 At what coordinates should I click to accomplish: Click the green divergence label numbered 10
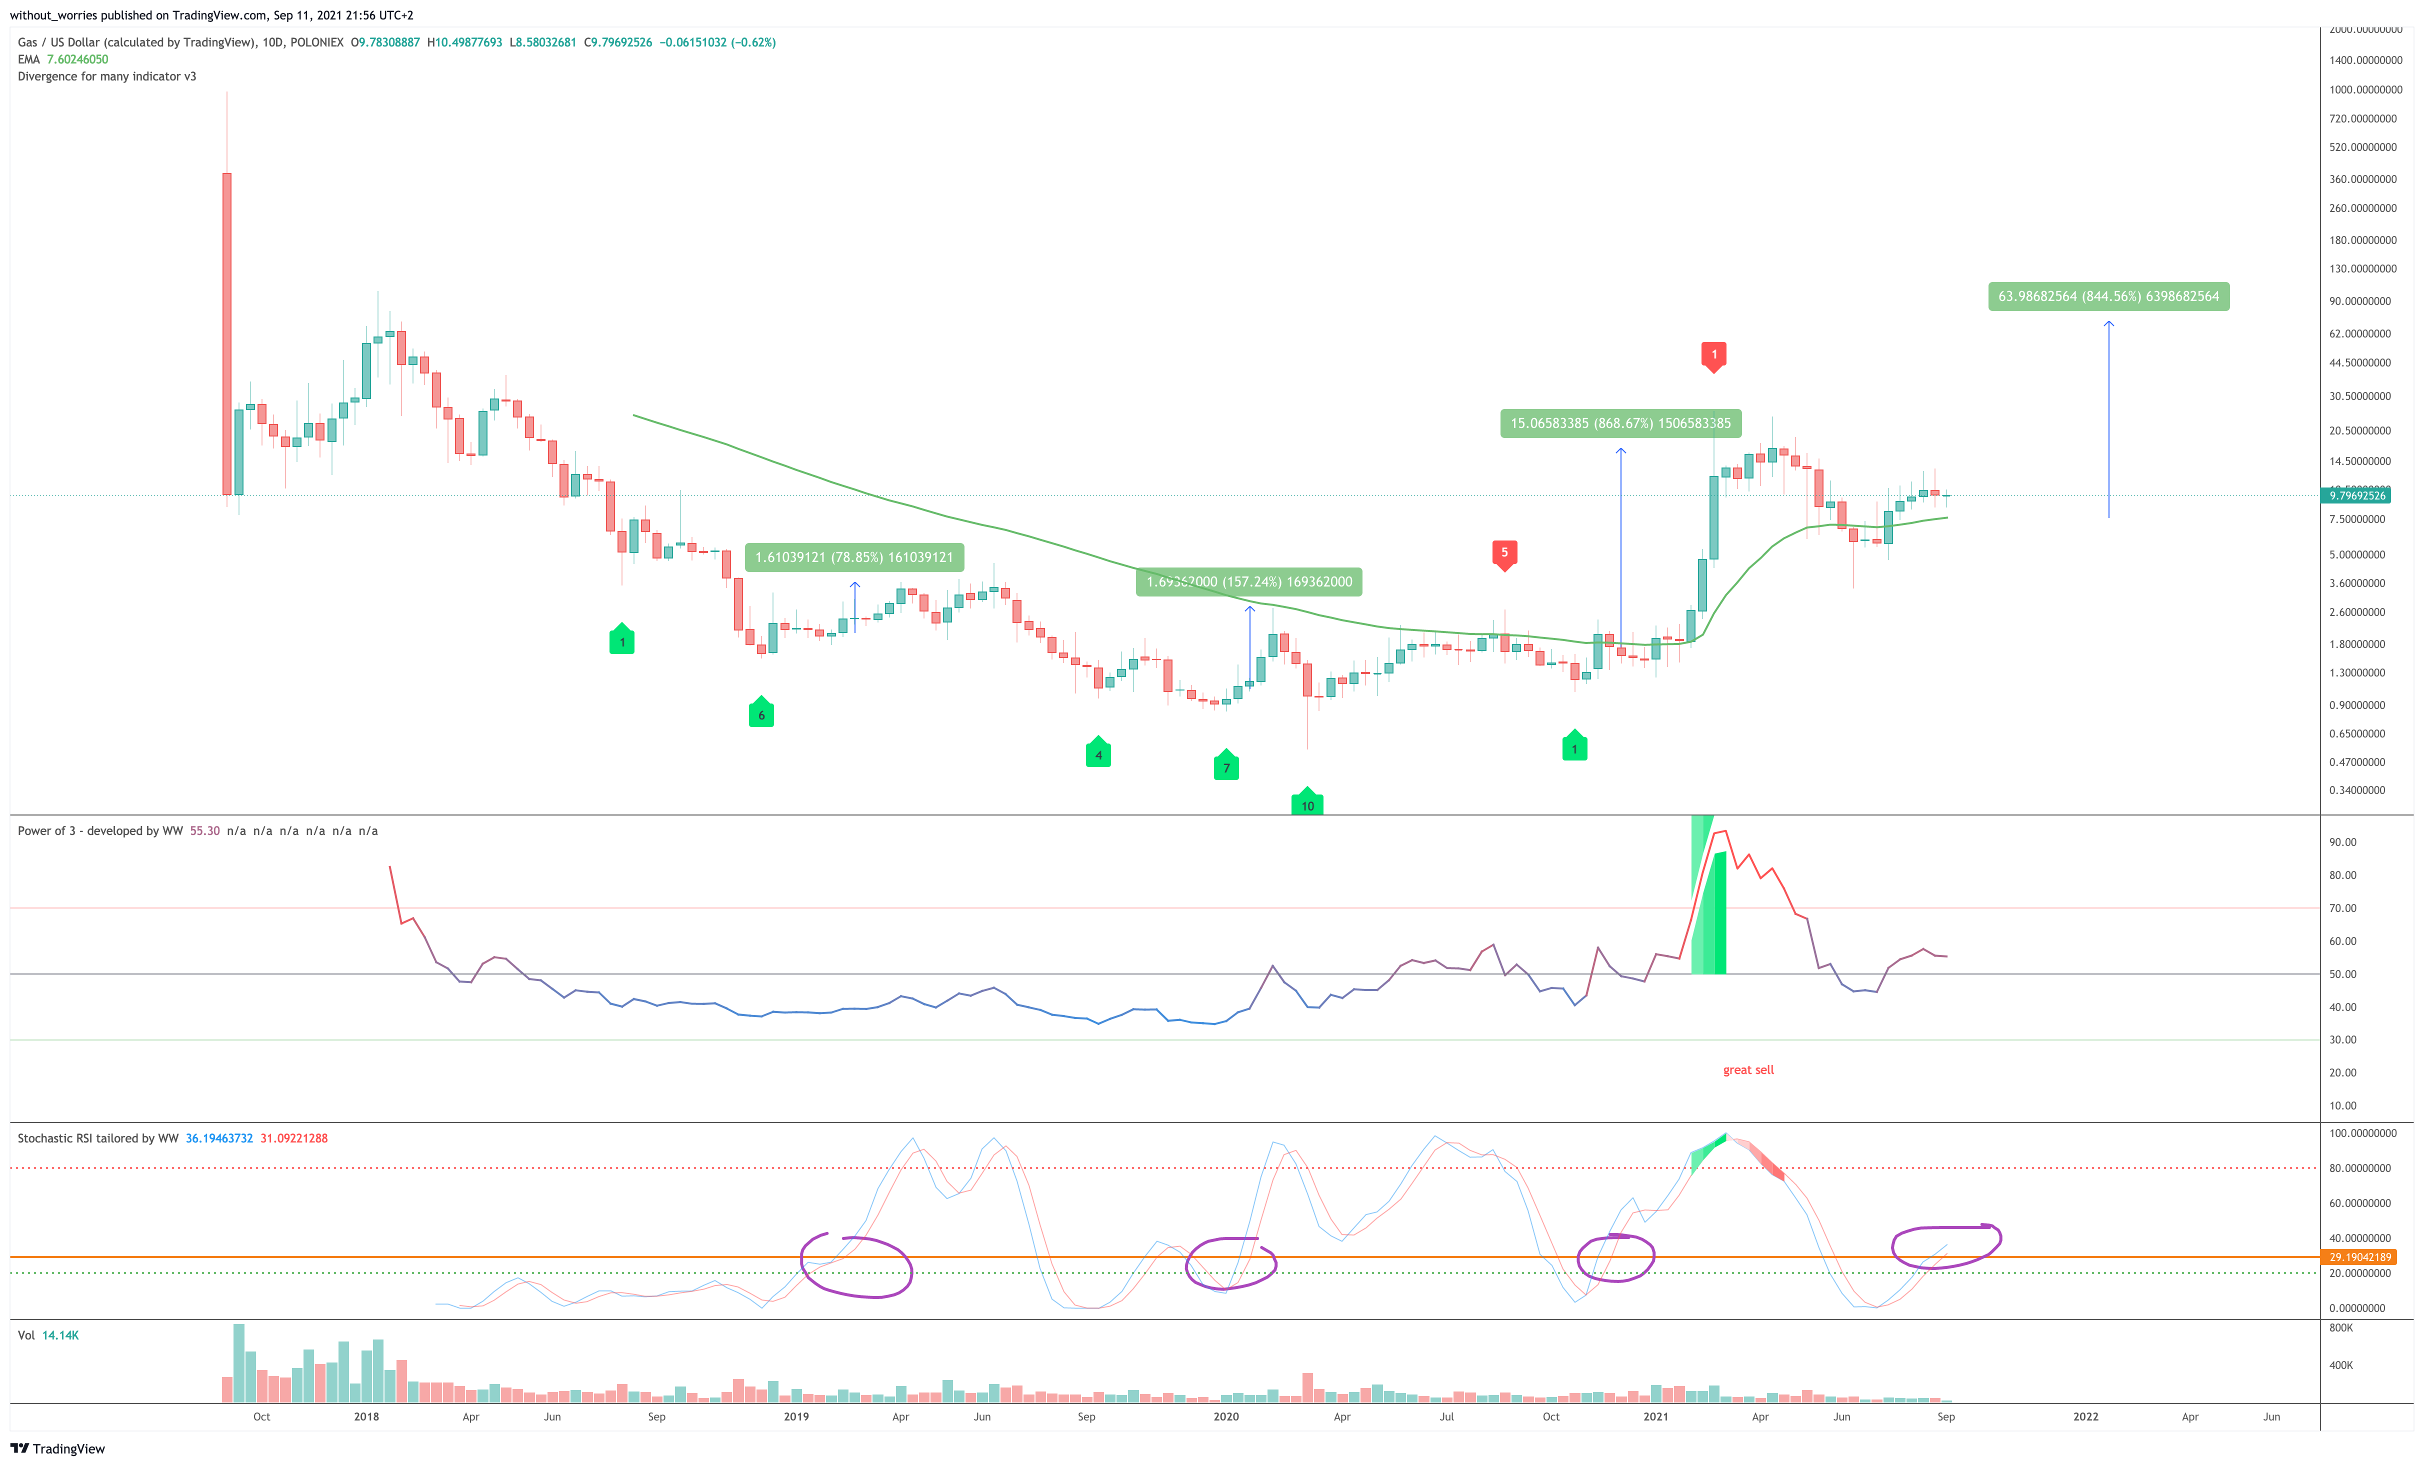coord(1307,802)
